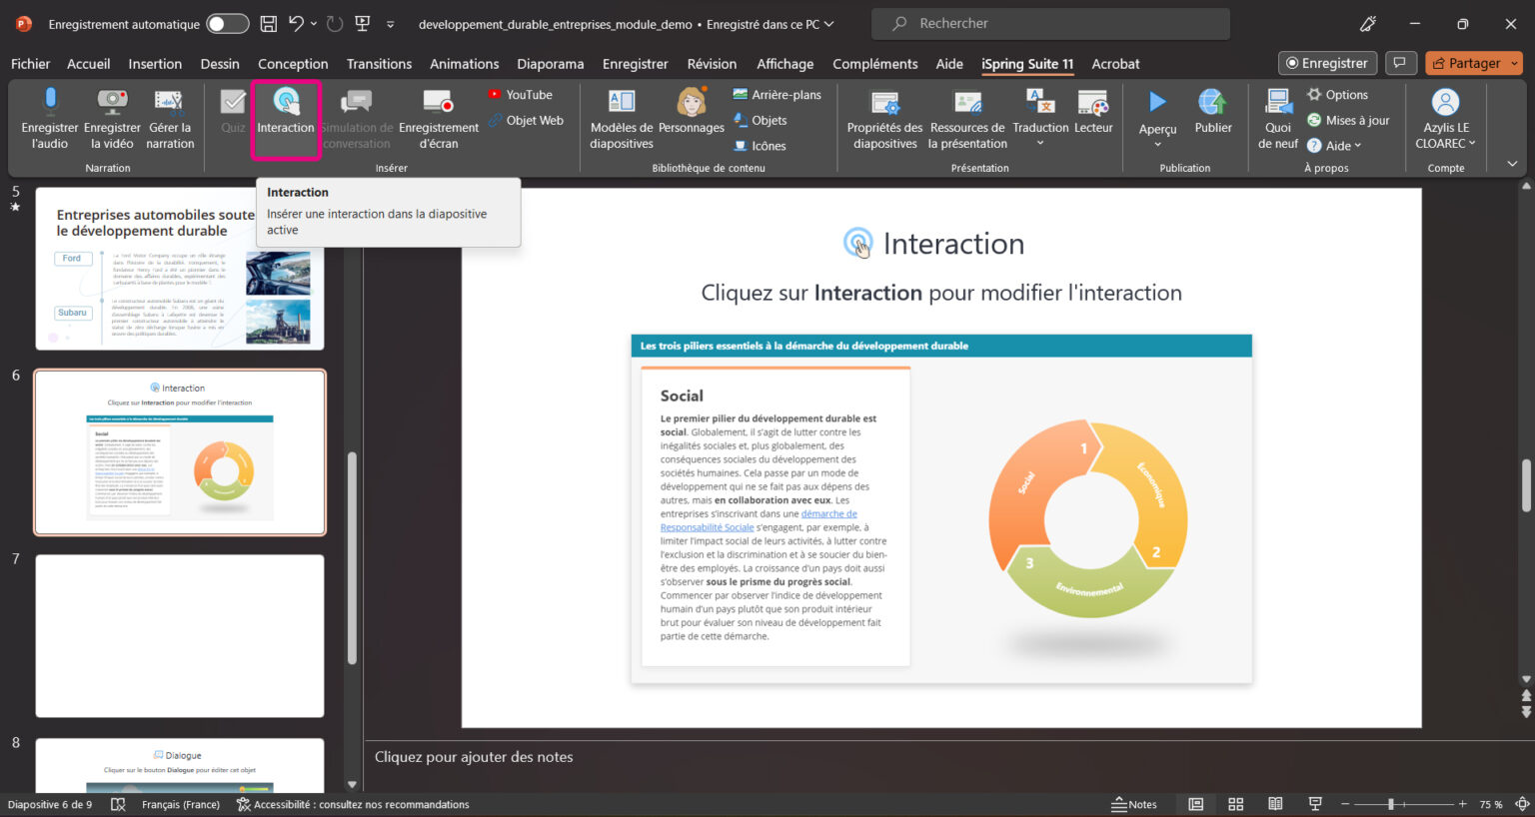Select the empty slide 7 thumbnail
Image resolution: width=1535 pixels, height=817 pixels.
click(x=180, y=635)
